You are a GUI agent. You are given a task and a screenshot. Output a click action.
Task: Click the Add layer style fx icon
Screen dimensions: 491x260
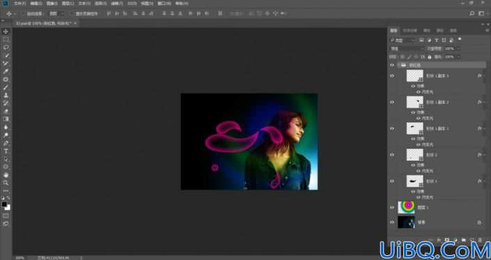pos(439,240)
